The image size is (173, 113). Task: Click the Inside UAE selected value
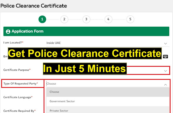point(54,43)
